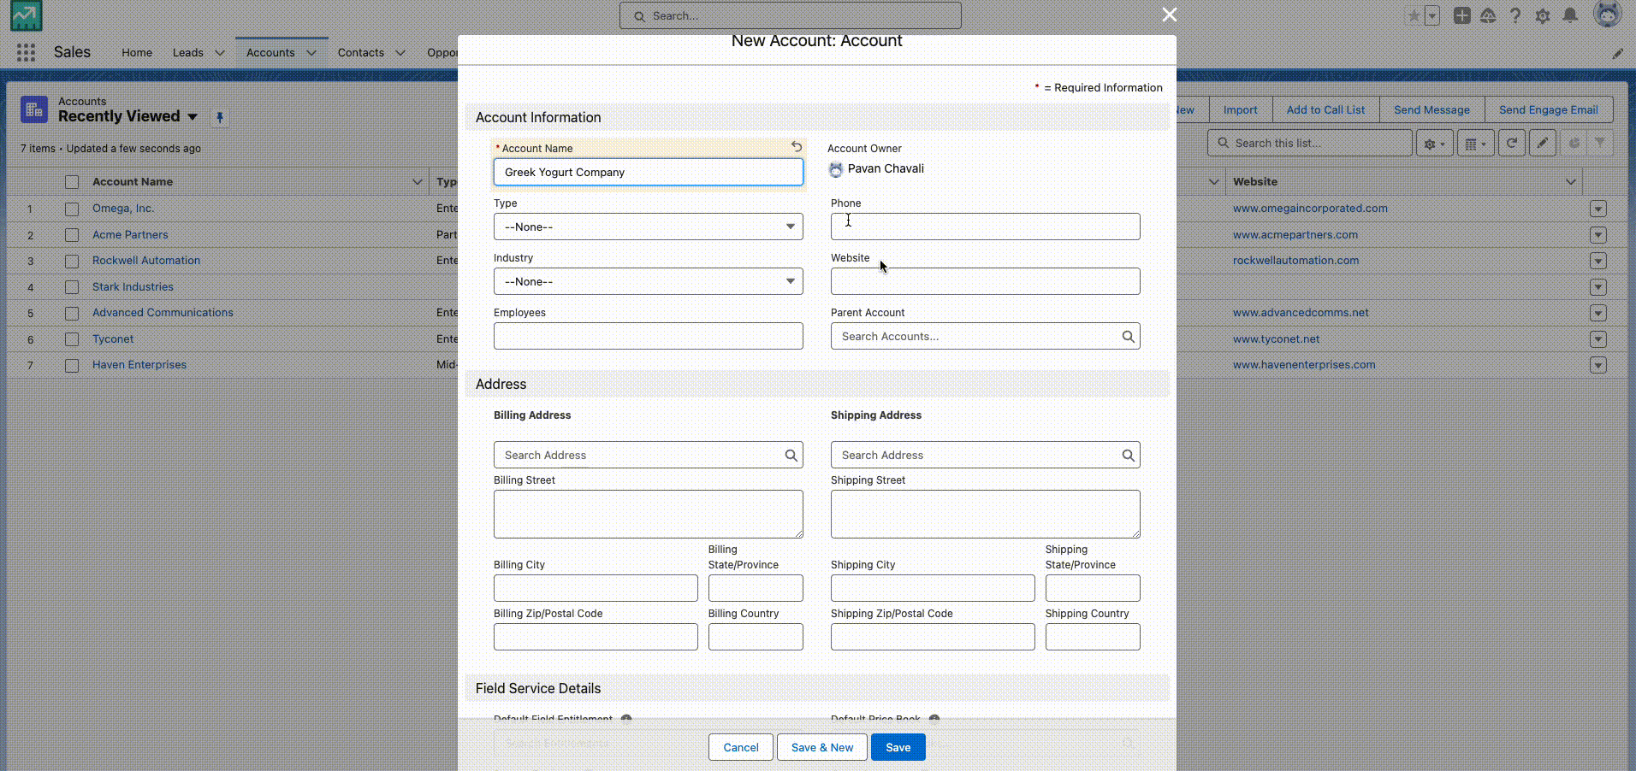Open Global Actions with the plus icon
The width and height of the screenshot is (1636, 771).
click(x=1462, y=15)
